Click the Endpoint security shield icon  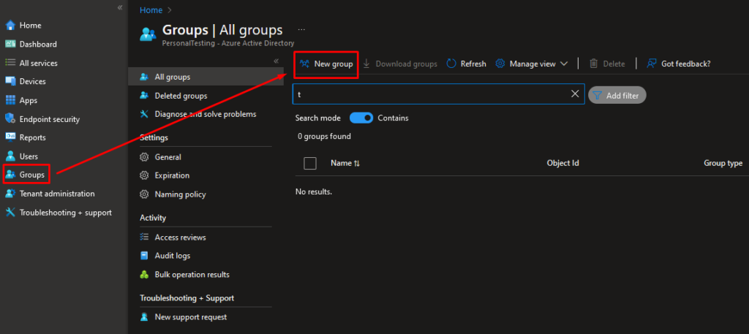10,119
